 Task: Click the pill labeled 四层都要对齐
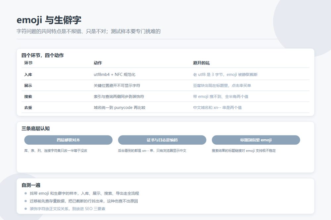[x=68, y=140]
